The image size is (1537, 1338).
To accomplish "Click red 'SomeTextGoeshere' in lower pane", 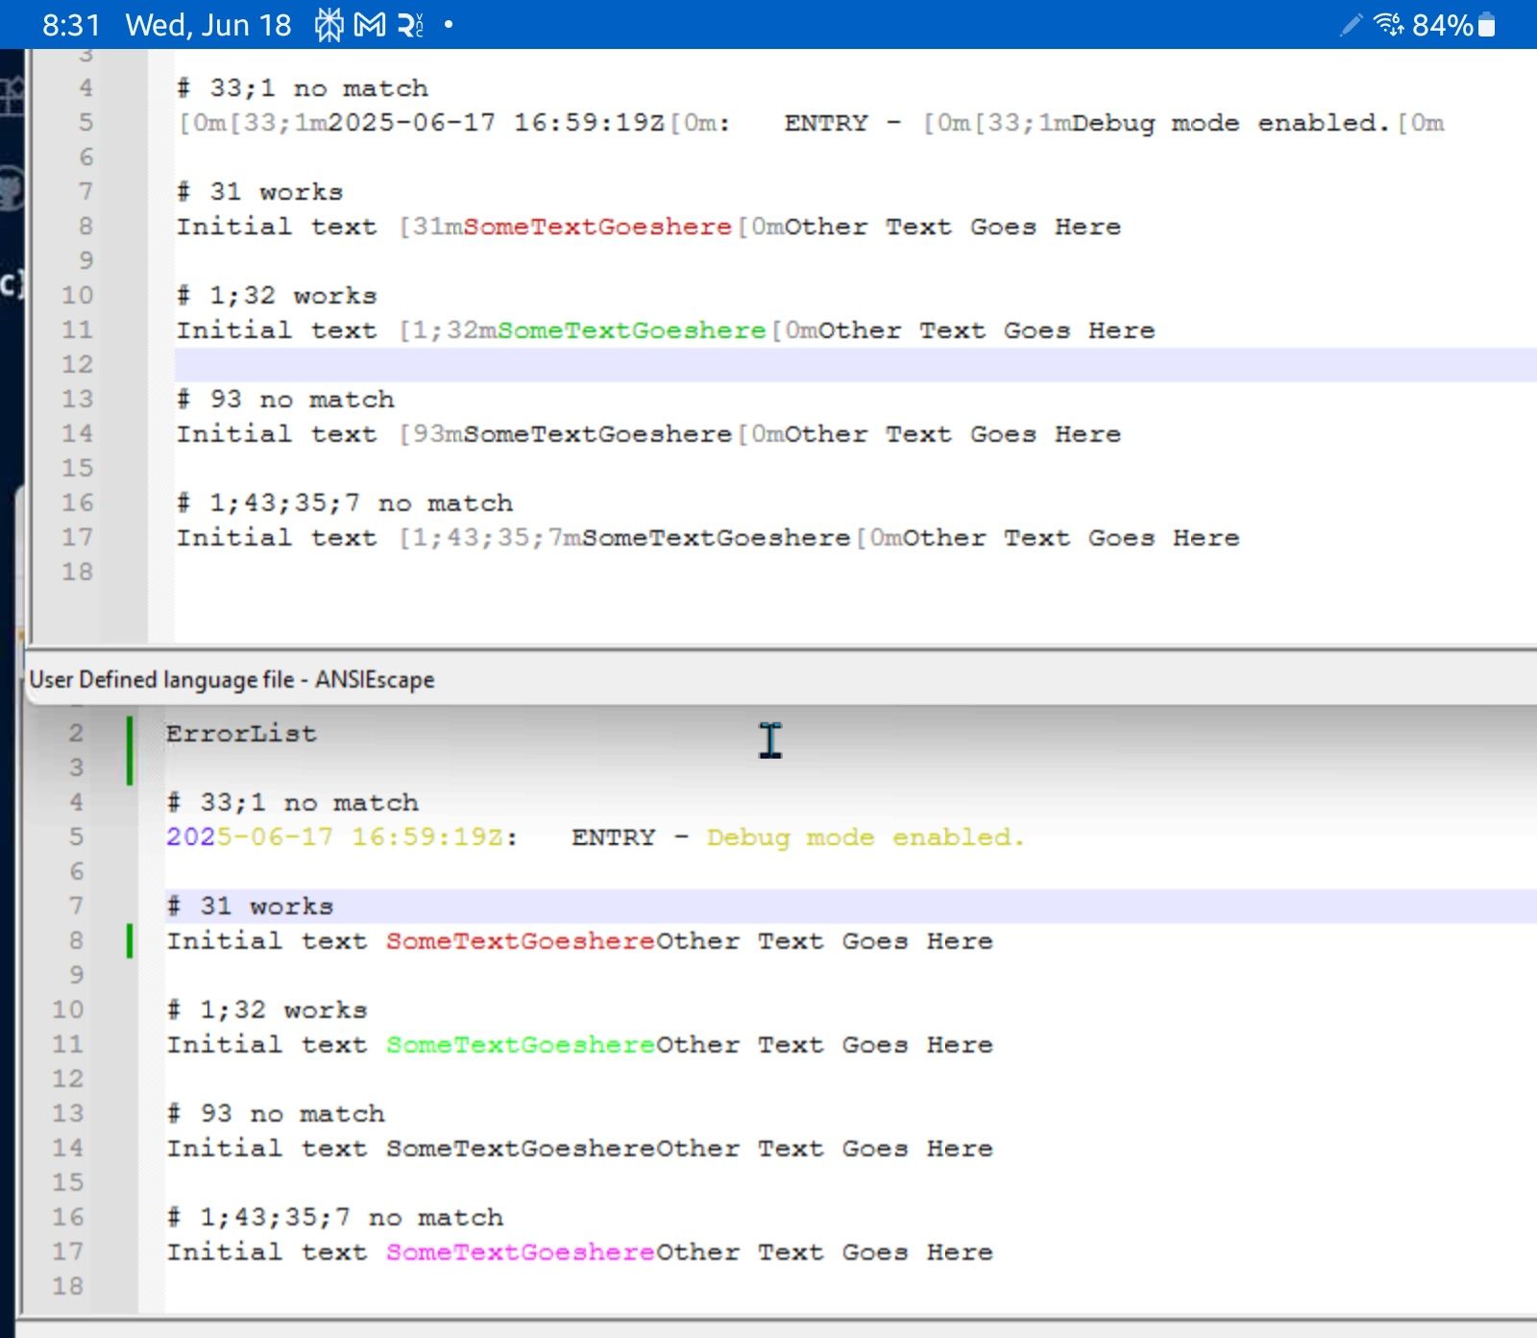I will [x=521, y=941].
